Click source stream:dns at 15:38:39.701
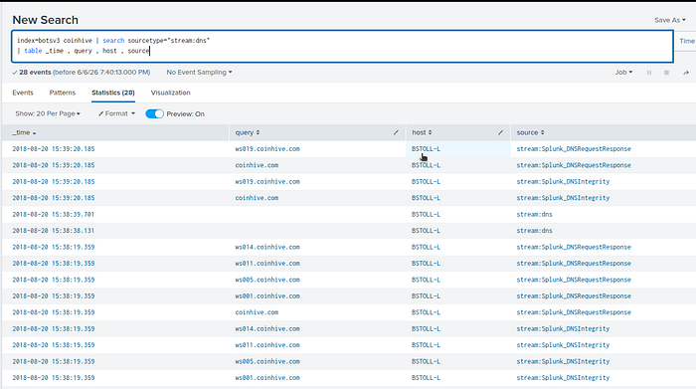This screenshot has width=696, height=389. coord(535,214)
